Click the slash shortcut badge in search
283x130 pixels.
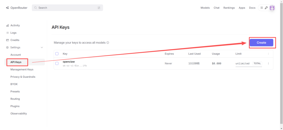point(99,8)
